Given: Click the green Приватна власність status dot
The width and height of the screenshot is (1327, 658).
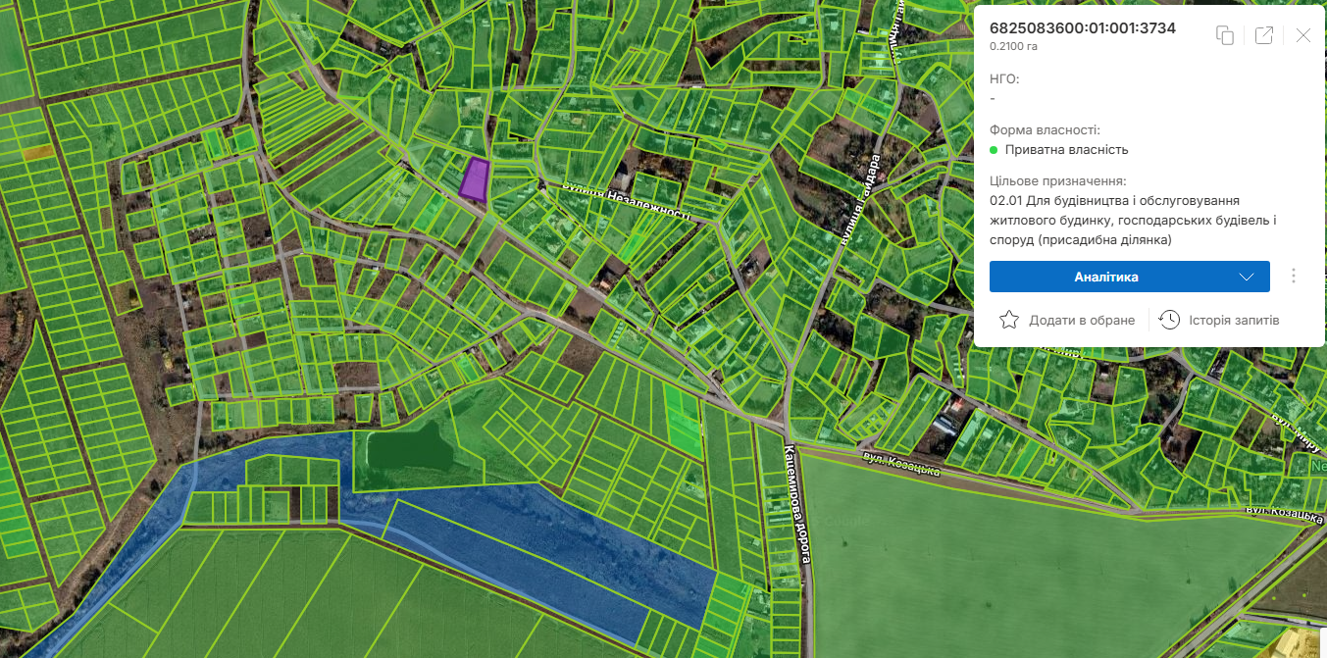Looking at the screenshot, I should pos(994,150).
